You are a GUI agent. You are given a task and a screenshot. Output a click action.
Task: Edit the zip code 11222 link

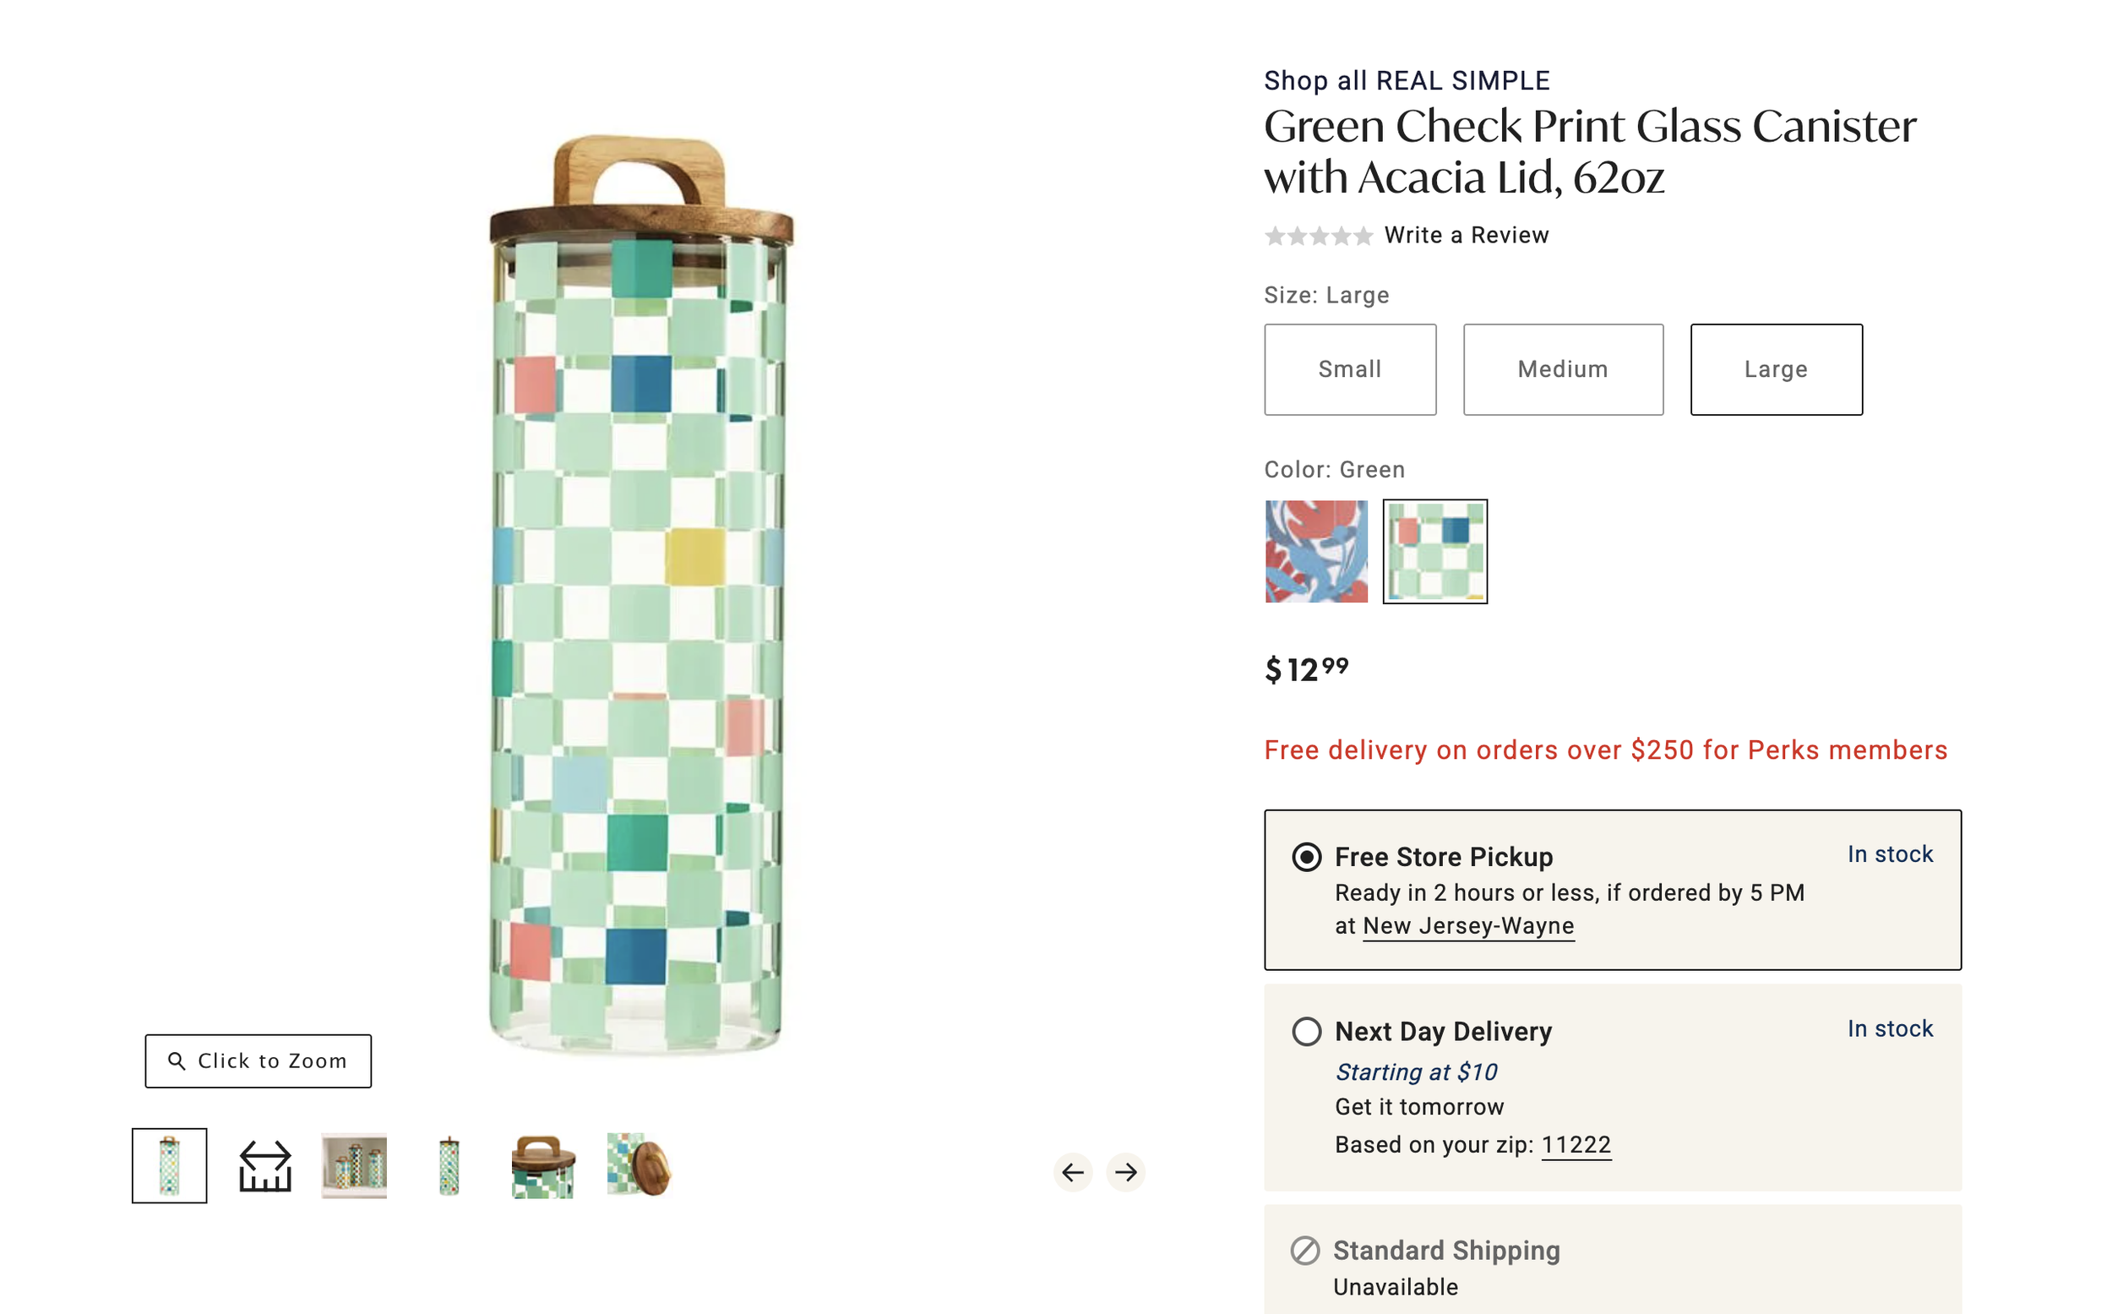pyautogui.click(x=1576, y=1144)
